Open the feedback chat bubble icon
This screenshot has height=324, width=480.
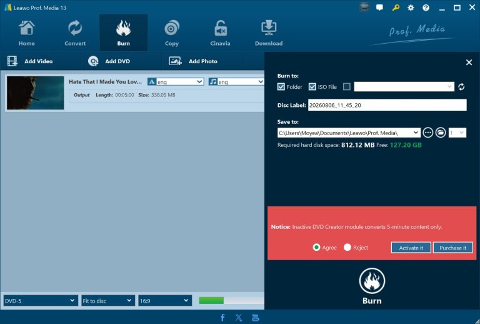click(x=379, y=8)
